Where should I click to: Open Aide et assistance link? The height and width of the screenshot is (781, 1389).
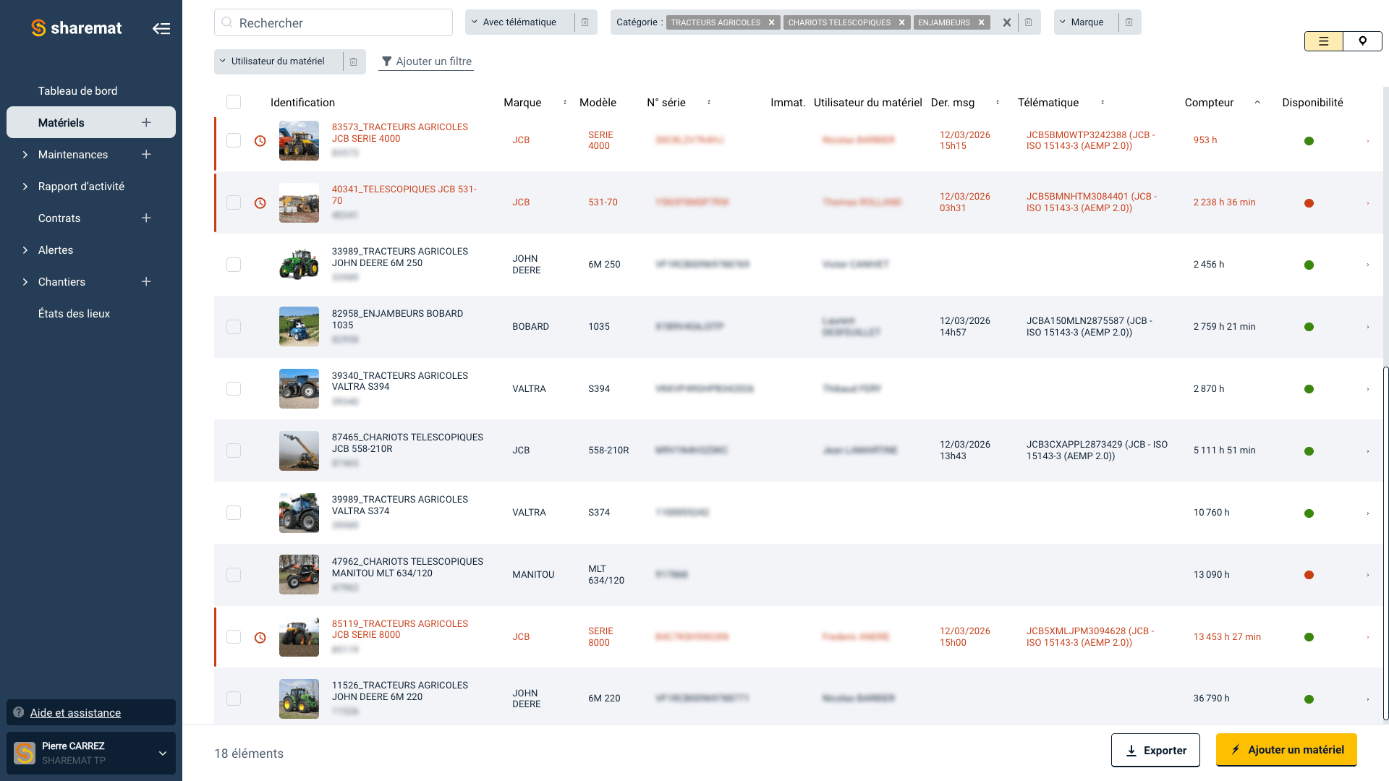pyautogui.click(x=75, y=713)
